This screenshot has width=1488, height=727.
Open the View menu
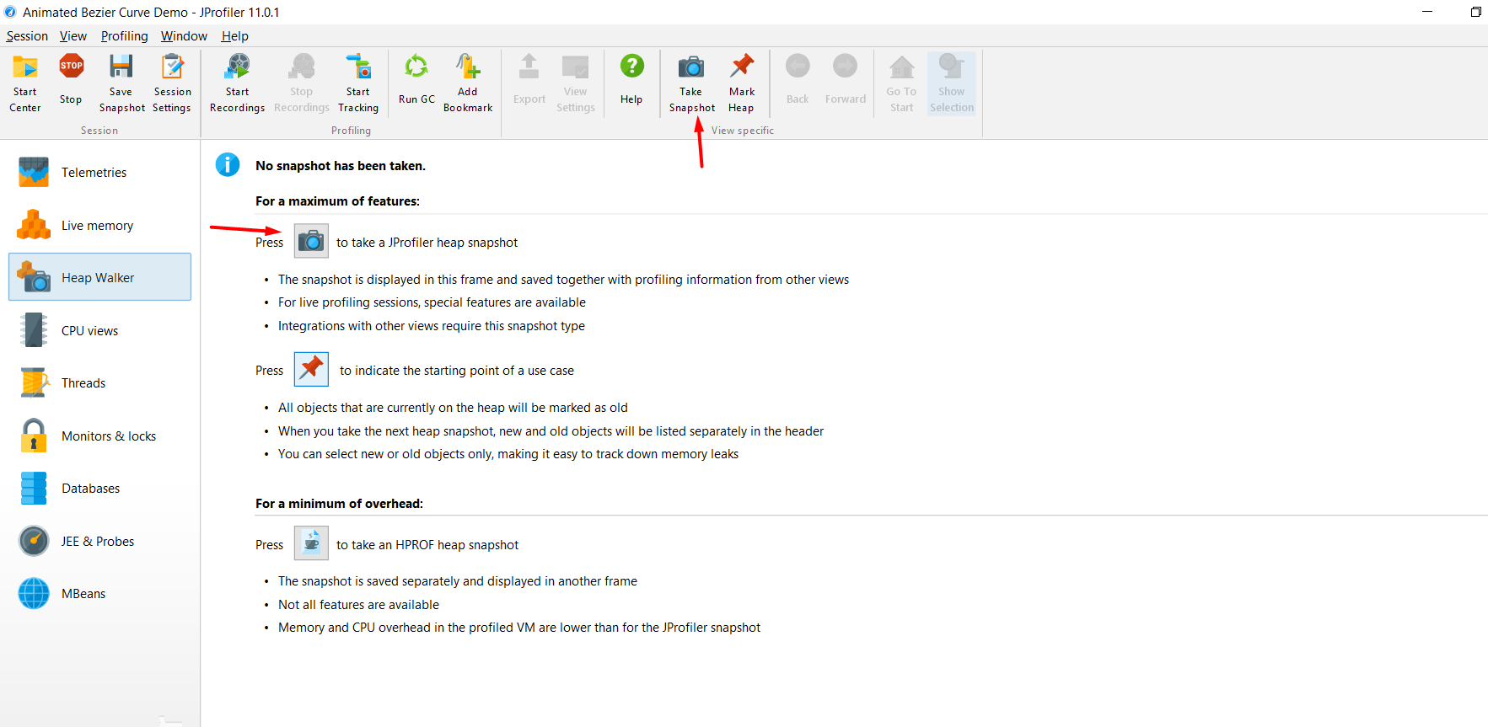pos(73,36)
